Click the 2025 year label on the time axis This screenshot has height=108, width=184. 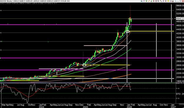tap(85, 107)
